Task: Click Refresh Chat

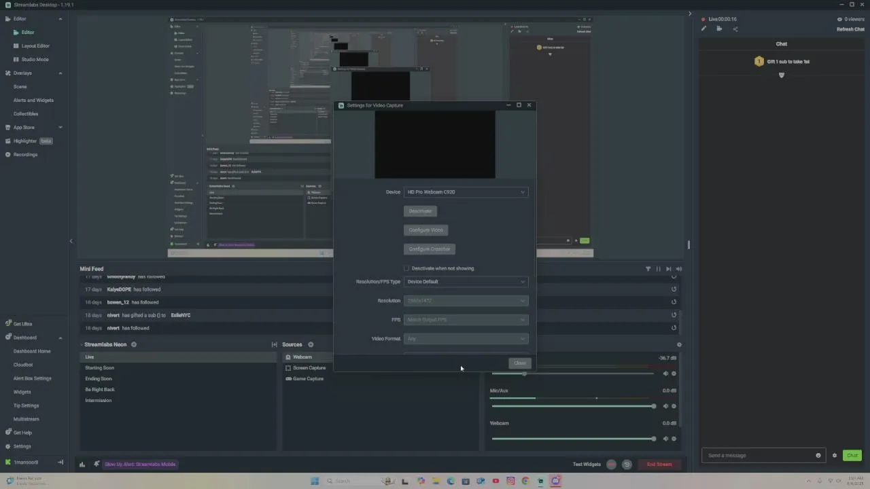Action: 850,29
